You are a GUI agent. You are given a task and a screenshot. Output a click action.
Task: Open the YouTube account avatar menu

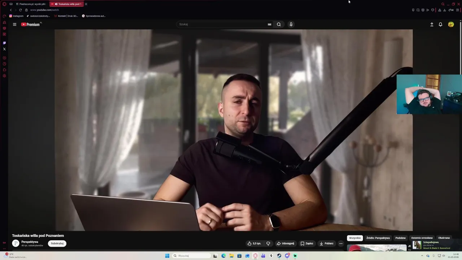click(x=451, y=24)
